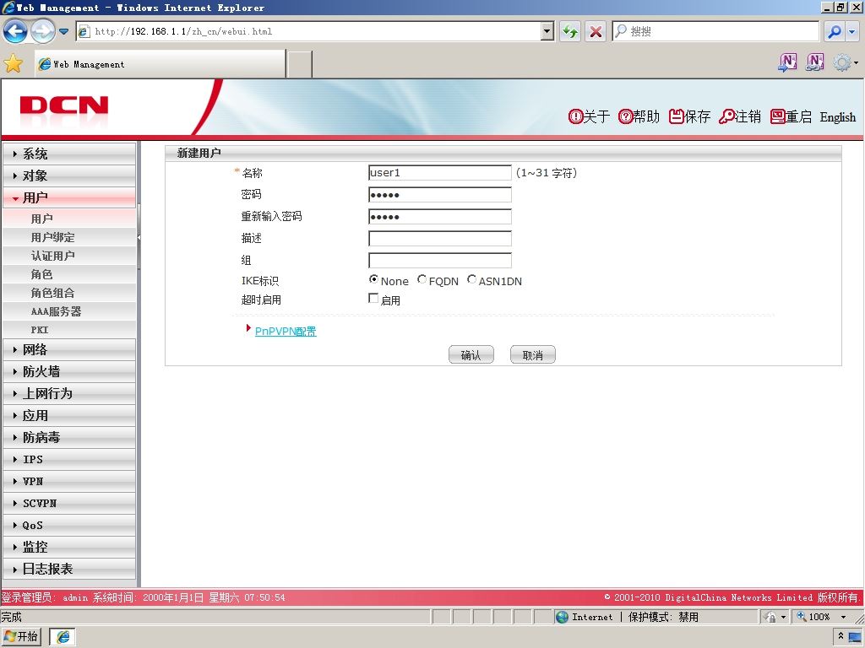Click the 描述 description field
Screen dimensions: 865x648
coord(439,239)
